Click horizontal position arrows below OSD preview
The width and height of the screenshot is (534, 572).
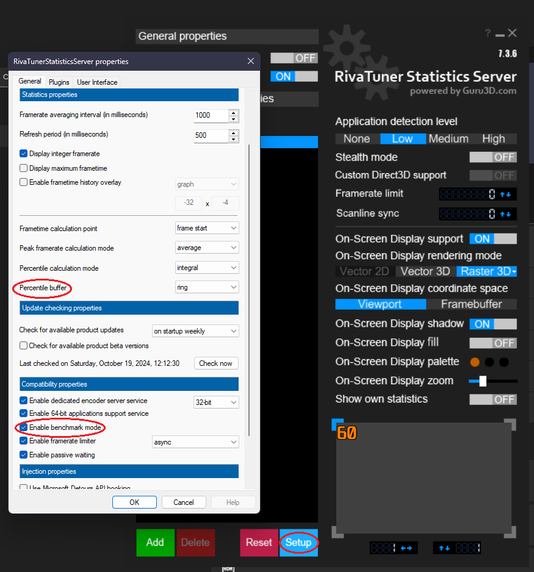[x=406, y=548]
